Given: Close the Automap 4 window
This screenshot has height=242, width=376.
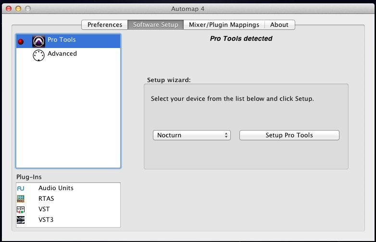Looking at the screenshot, I should (x=9, y=9).
